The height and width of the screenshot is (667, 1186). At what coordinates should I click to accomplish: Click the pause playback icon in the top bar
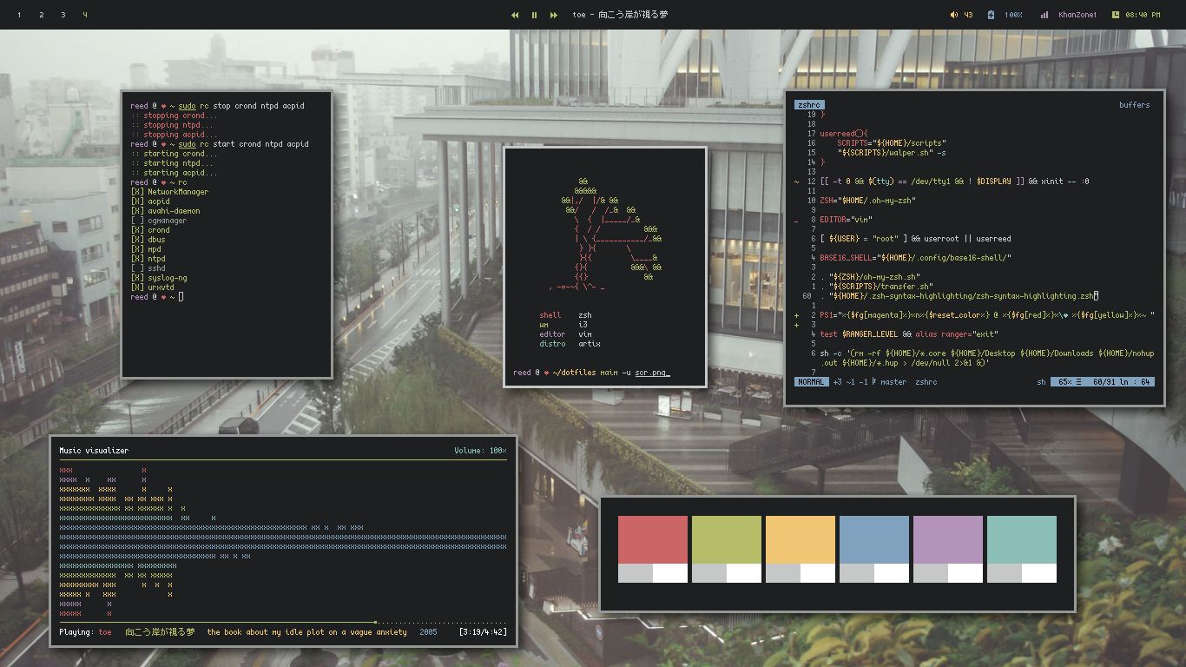click(535, 14)
